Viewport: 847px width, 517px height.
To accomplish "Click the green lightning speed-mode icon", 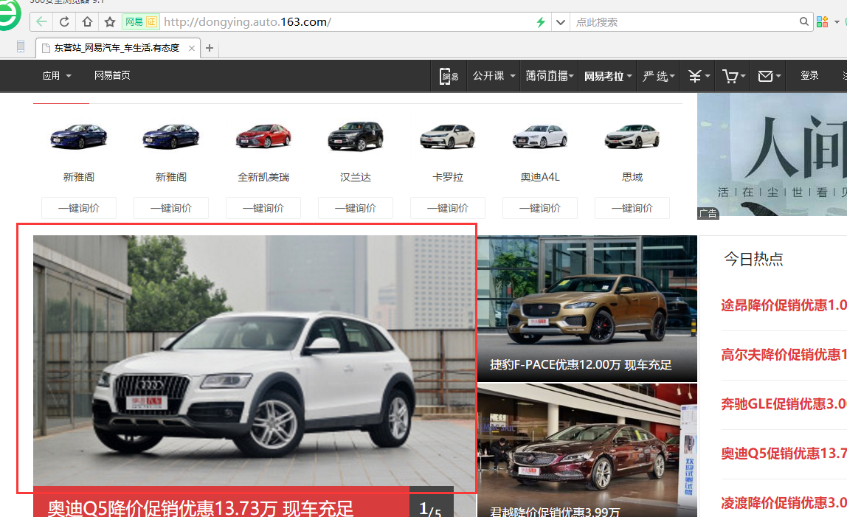I will (541, 22).
